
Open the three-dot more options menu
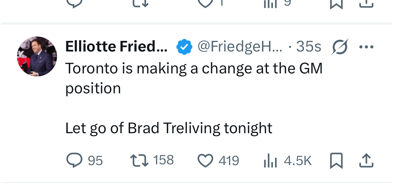click(x=366, y=47)
